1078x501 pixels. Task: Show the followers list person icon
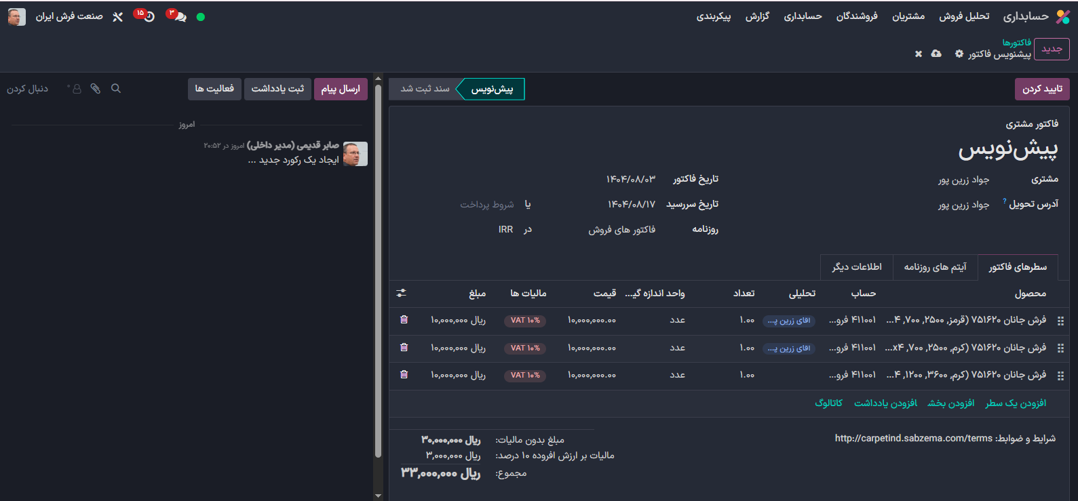point(76,89)
